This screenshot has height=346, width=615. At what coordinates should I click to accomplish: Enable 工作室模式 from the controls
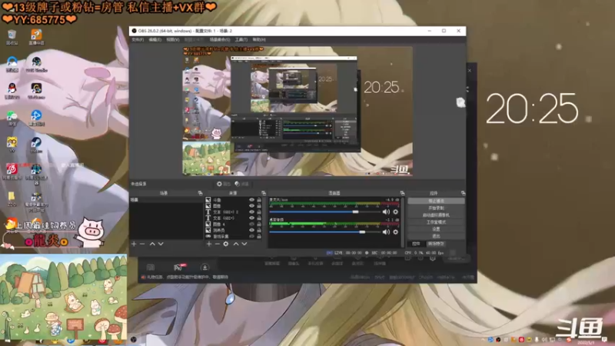tap(436, 222)
